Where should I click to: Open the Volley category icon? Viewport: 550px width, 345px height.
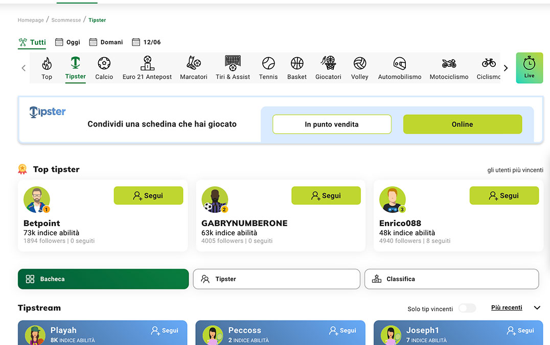pos(359,64)
